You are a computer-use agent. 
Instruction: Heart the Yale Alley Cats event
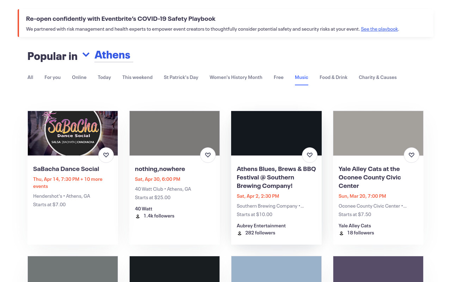pyautogui.click(x=412, y=155)
